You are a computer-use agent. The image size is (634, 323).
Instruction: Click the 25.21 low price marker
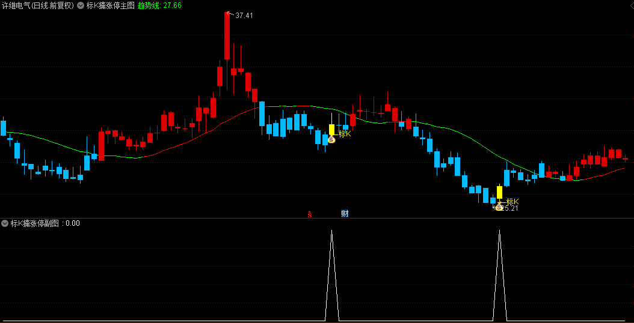(x=510, y=208)
